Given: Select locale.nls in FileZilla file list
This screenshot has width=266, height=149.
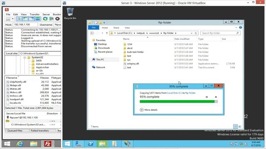Looking at the screenshot, I should (x=15, y=103).
